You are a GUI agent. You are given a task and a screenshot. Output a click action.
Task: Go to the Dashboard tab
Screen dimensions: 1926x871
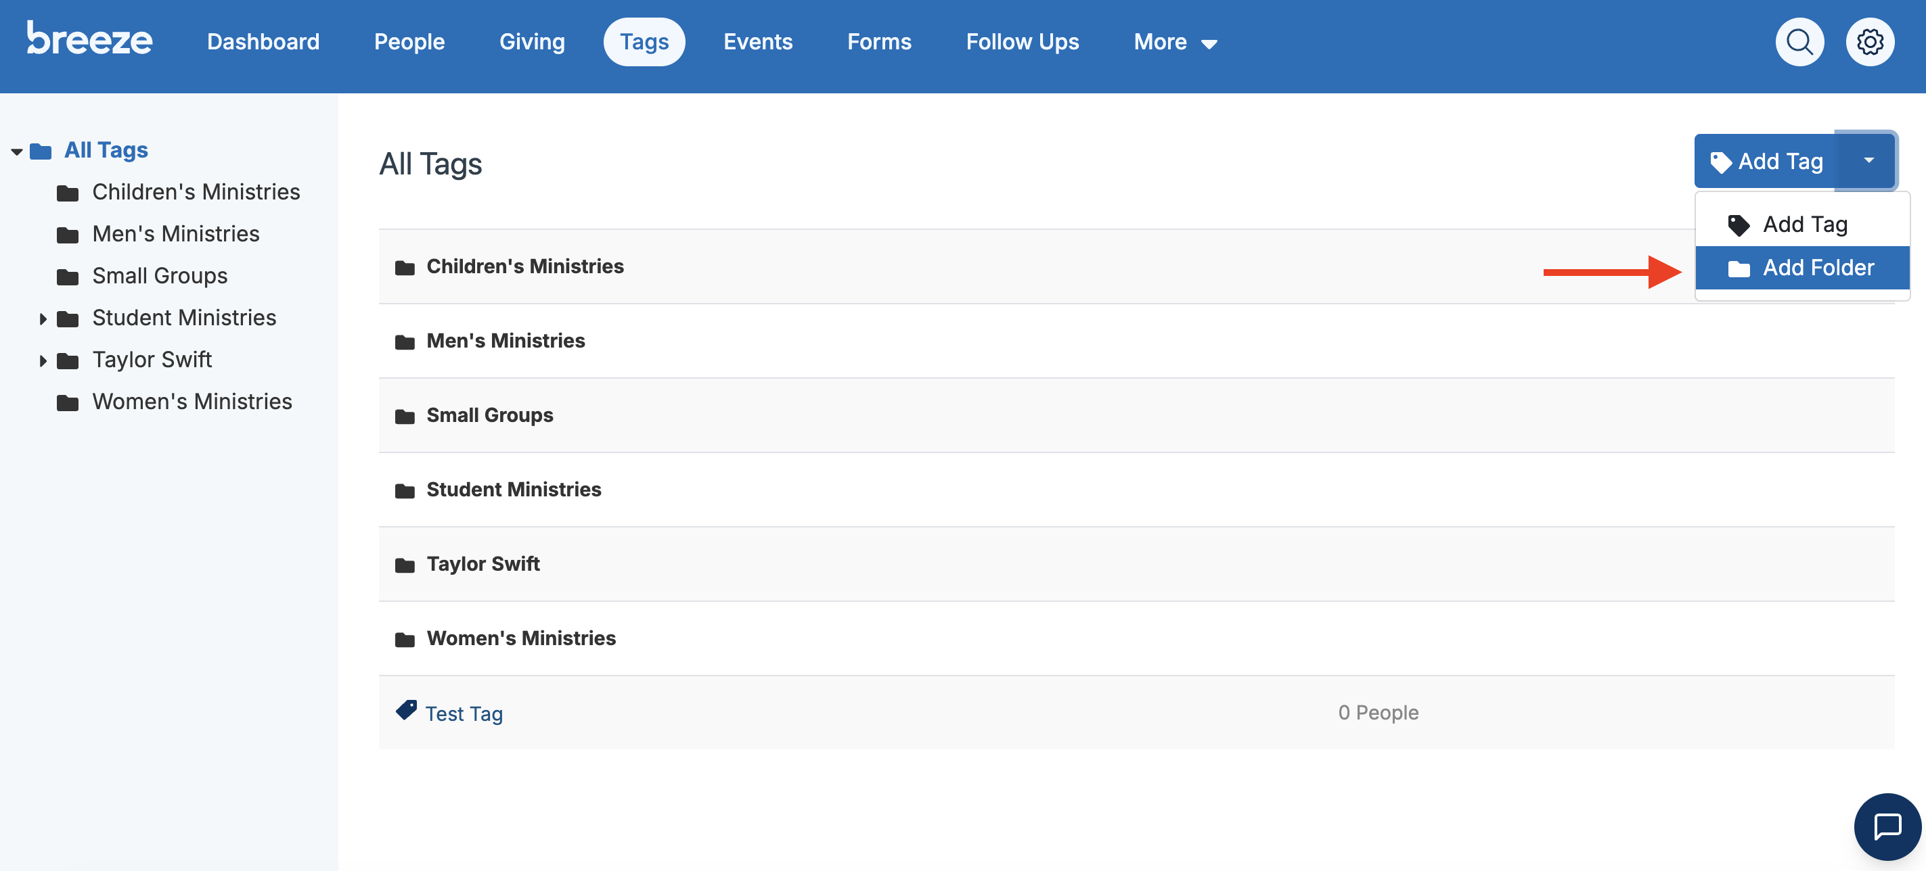pyautogui.click(x=263, y=42)
